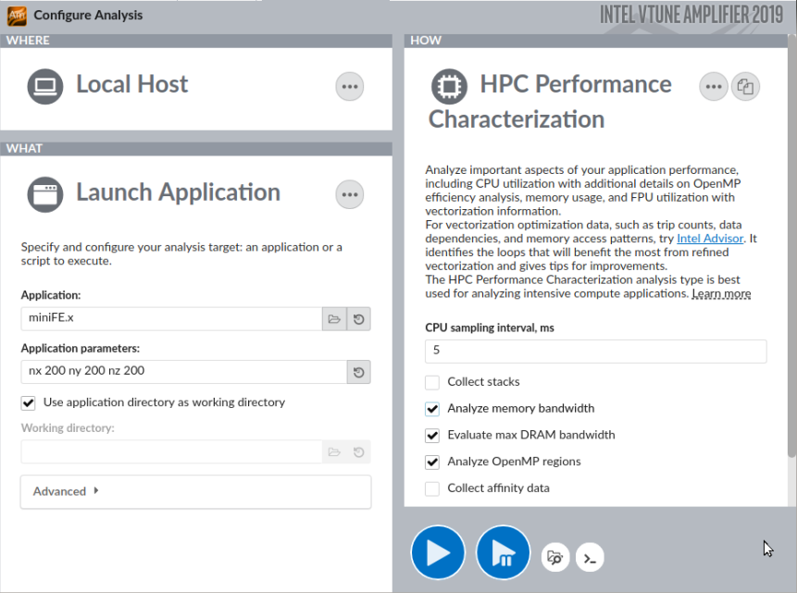
Task: Open the HPC Performance Characterization ellipsis menu
Action: pyautogui.click(x=713, y=87)
